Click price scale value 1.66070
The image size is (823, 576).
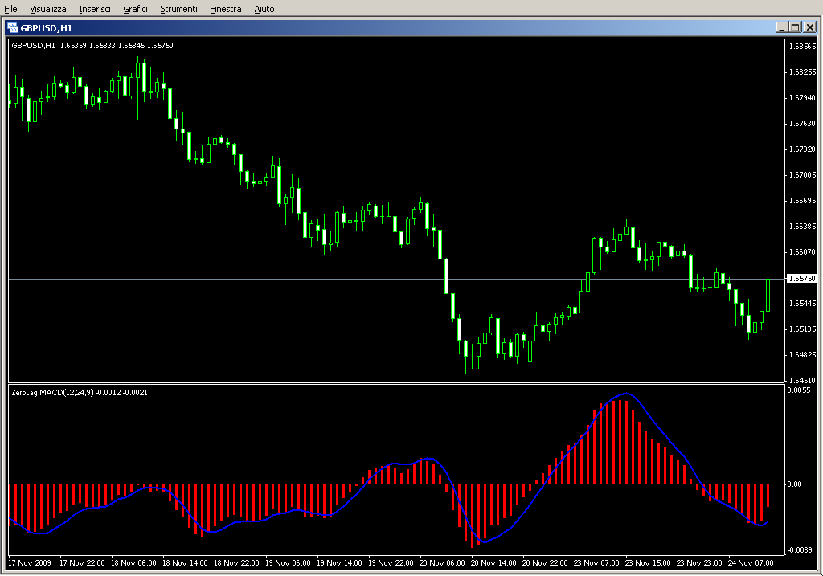coord(803,251)
